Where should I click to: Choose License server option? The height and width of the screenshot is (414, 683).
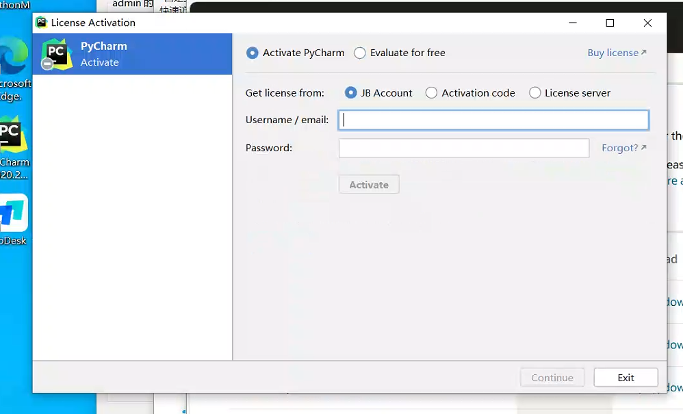click(535, 93)
